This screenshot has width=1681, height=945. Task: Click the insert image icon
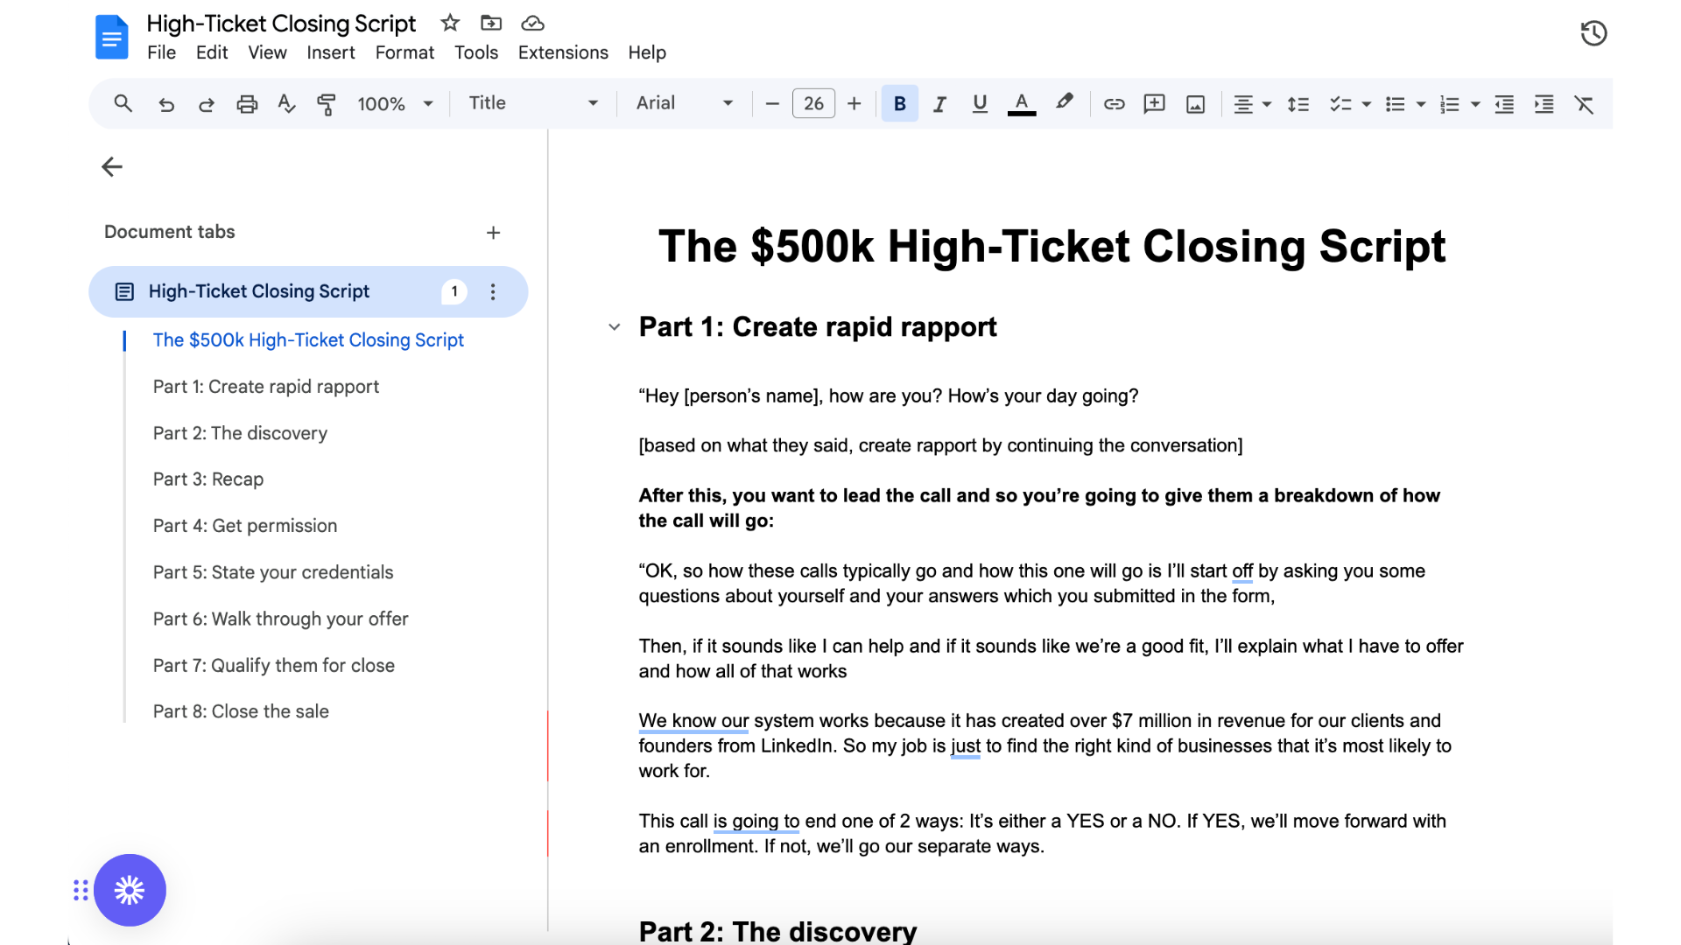click(x=1195, y=104)
